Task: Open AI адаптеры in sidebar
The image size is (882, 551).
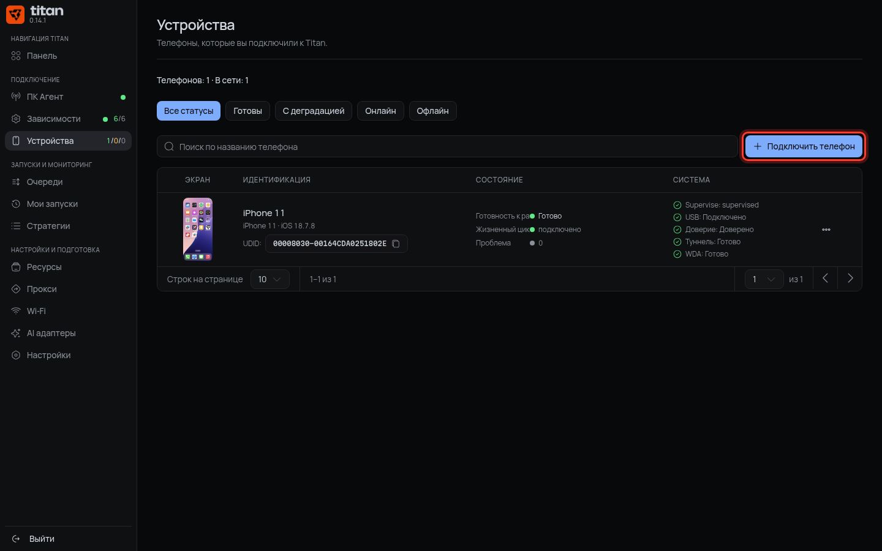Action: 68,333
